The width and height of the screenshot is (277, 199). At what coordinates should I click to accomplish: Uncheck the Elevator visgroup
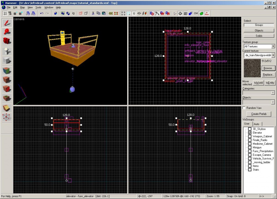[250, 133]
